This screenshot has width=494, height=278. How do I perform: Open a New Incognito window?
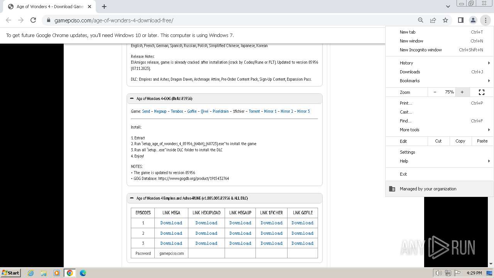(x=440, y=50)
